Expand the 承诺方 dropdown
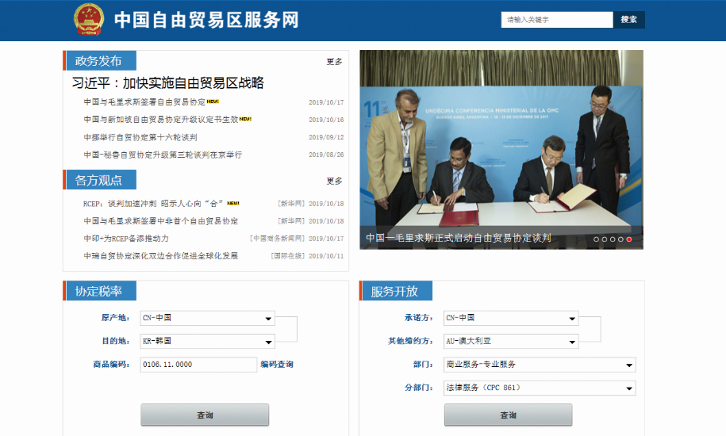The height and width of the screenshot is (436, 726). tap(511, 318)
